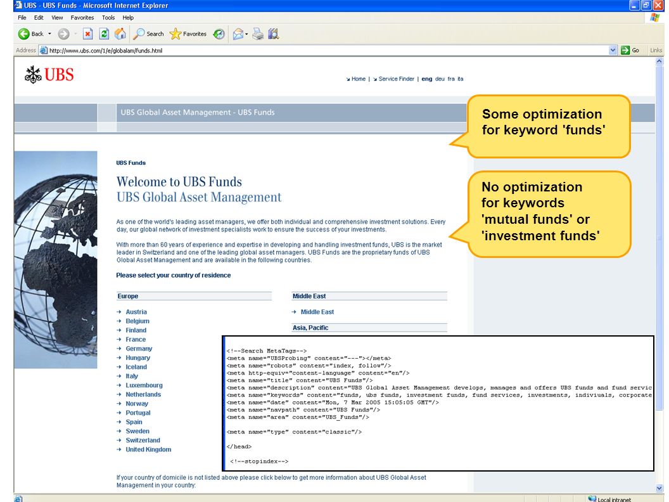Screen dimensions: 669x502
Task: Select Portugal country link
Action: 138,413
